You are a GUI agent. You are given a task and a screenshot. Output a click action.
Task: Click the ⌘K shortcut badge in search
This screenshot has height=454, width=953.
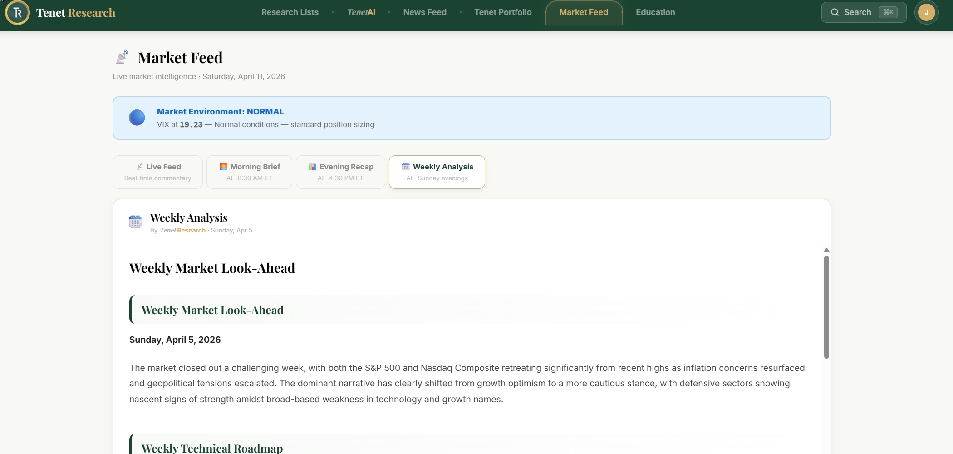(x=888, y=12)
